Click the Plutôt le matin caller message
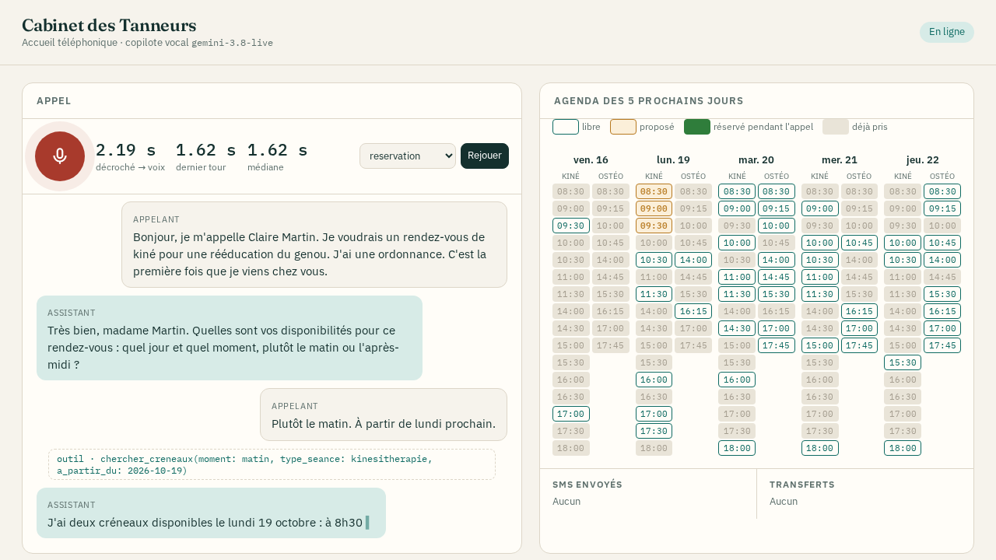Screen dimensions: 996x560 point(384,415)
